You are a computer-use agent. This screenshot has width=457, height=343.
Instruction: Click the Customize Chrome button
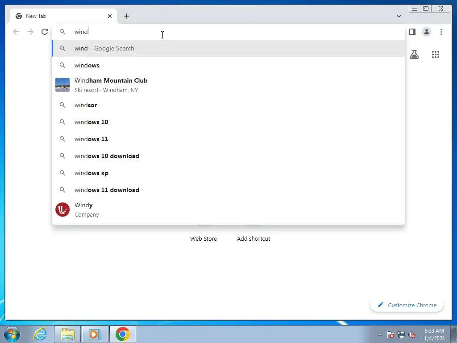point(407,305)
